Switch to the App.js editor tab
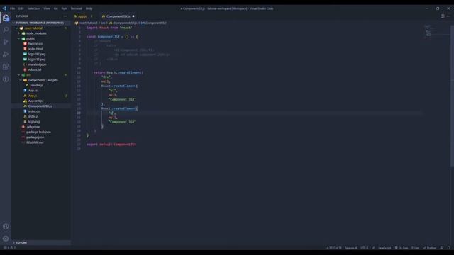 83,16
